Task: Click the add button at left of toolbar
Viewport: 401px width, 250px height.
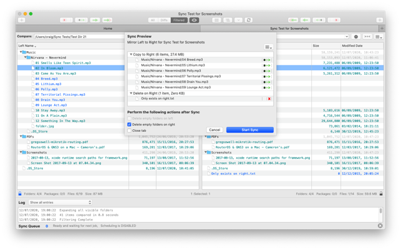Action: pyautogui.click(x=21, y=20)
